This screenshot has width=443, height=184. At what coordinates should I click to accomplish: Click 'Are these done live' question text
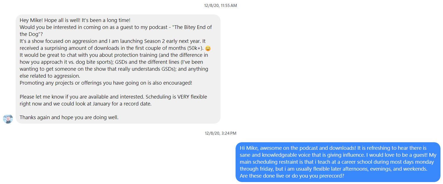pos(292,176)
